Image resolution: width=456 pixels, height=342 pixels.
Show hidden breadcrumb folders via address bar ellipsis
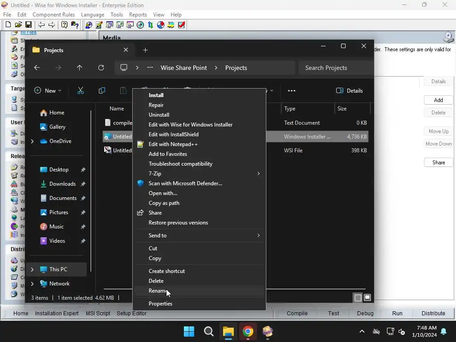[150, 68]
